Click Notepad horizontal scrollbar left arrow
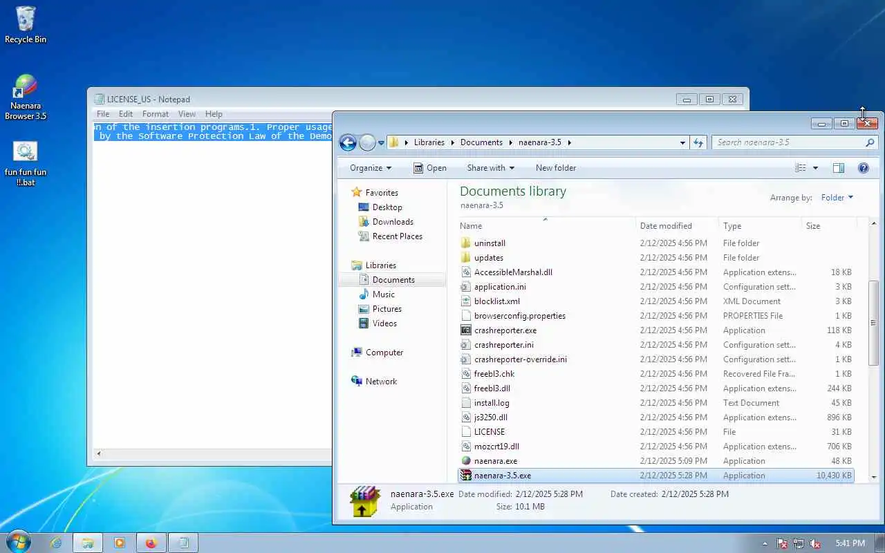This screenshot has height=553, width=885. (98, 453)
